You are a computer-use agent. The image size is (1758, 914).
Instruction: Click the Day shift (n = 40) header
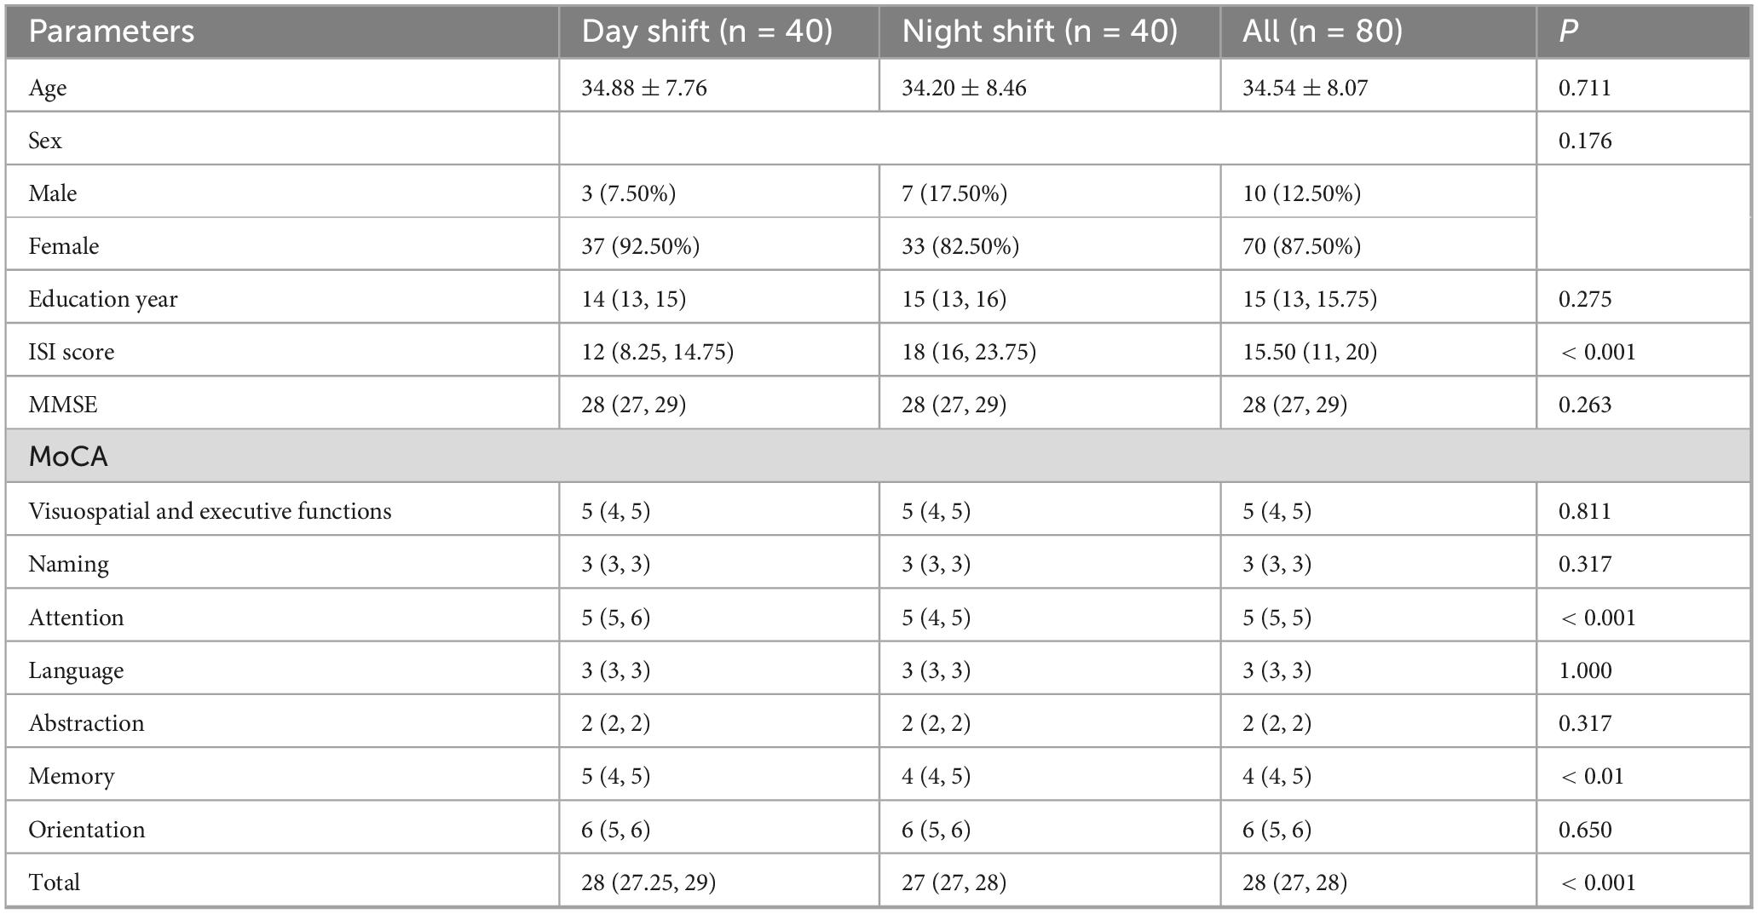(x=706, y=32)
